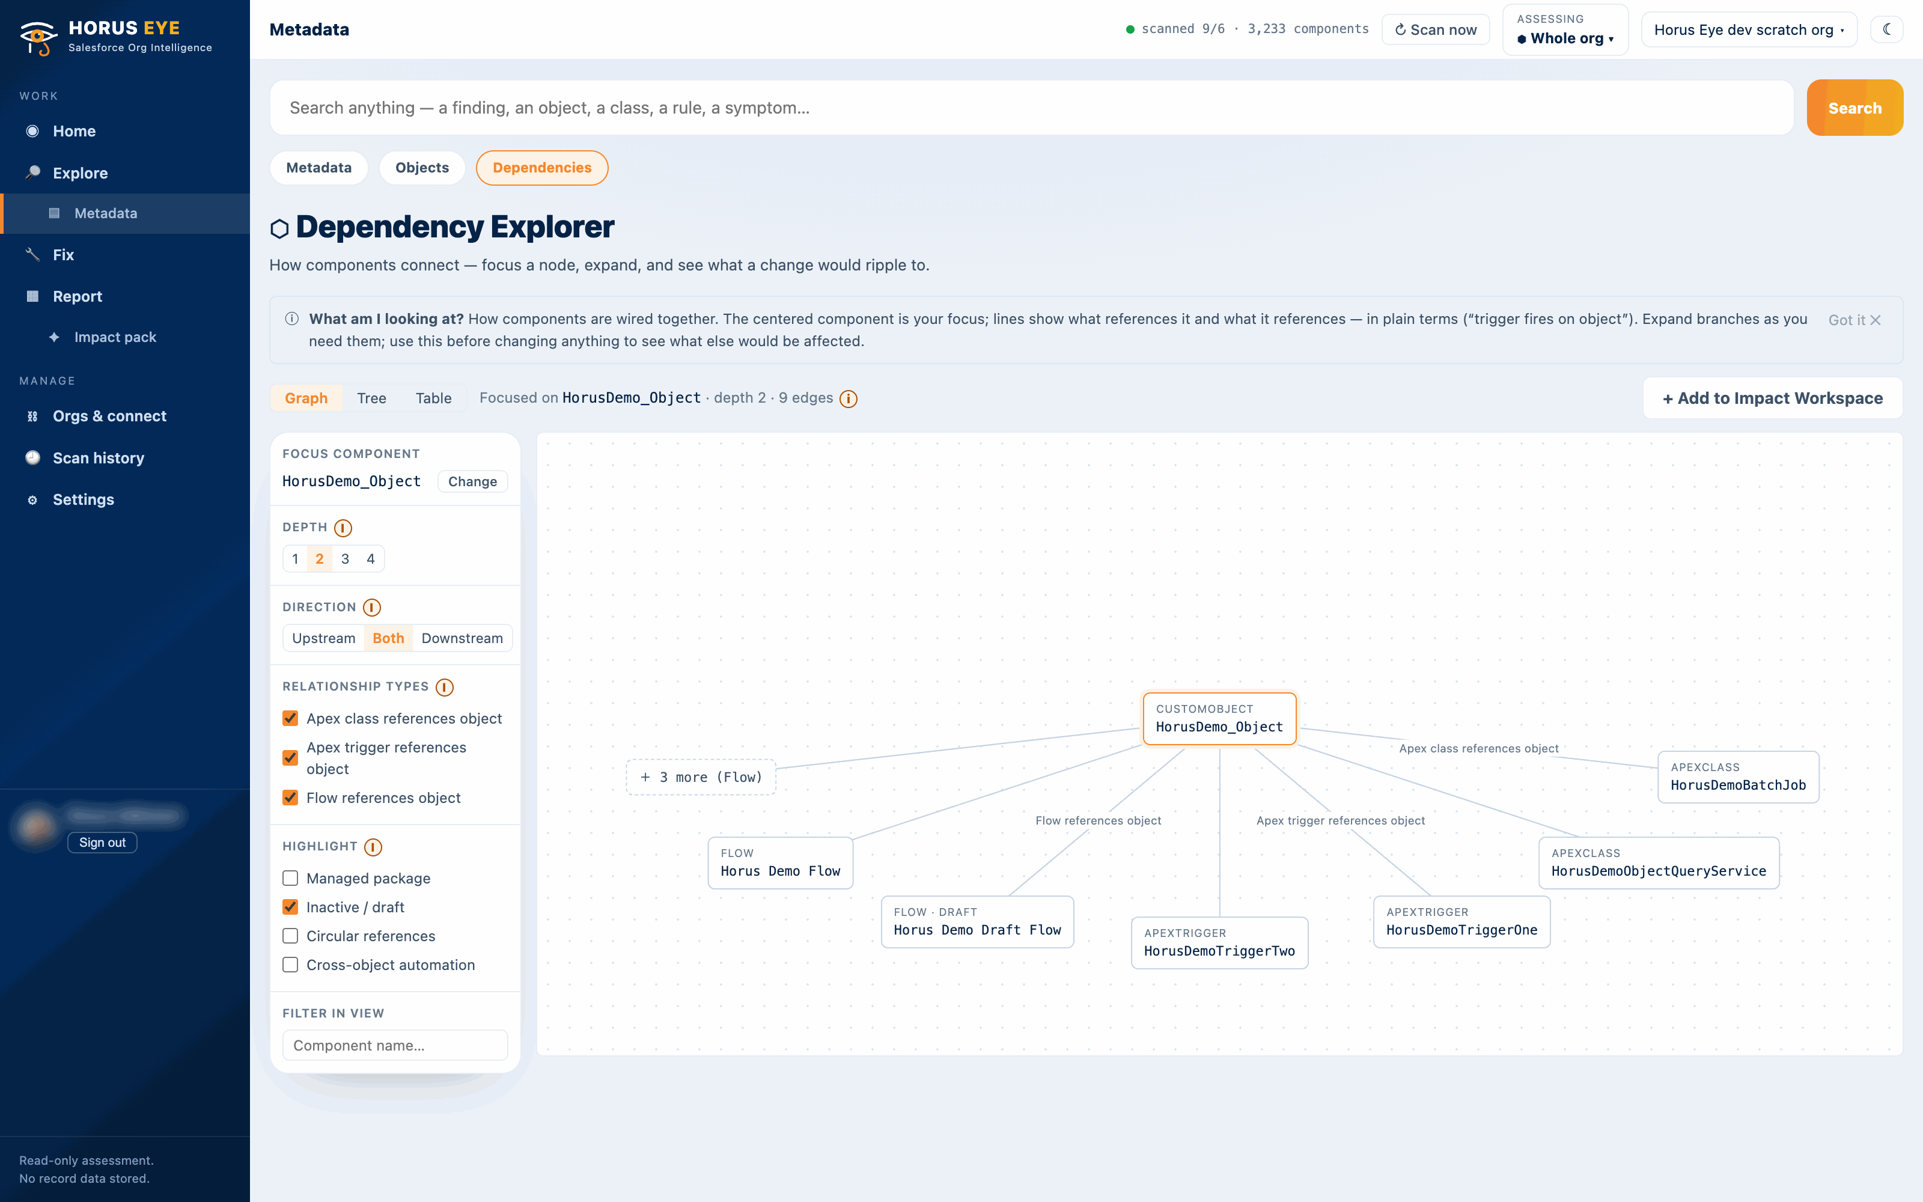Click the Scan history clock icon
1923x1202 pixels.
pos(32,457)
